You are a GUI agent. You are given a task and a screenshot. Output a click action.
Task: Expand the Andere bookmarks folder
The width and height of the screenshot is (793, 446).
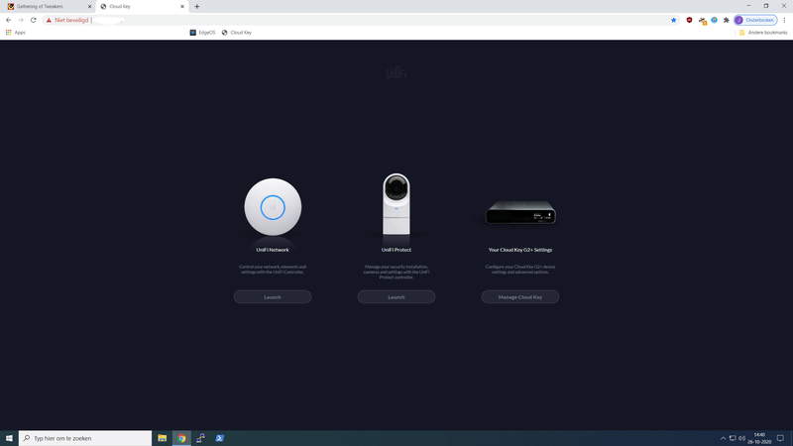[762, 33]
